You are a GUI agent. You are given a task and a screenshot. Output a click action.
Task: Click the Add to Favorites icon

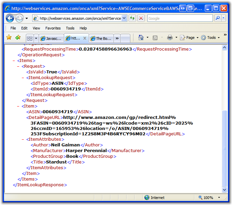pos(18,37)
